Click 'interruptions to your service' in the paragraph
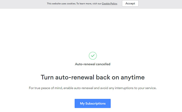This screenshot has width=182, height=112. [x=135, y=88]
